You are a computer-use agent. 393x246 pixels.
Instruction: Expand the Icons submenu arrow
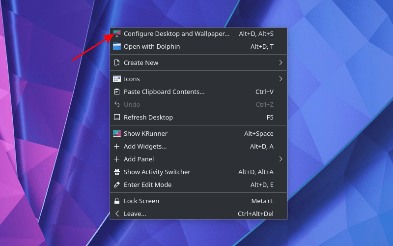click(281, 79)
